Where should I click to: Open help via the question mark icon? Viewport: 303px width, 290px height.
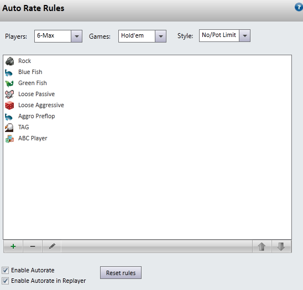pos(299,7)
